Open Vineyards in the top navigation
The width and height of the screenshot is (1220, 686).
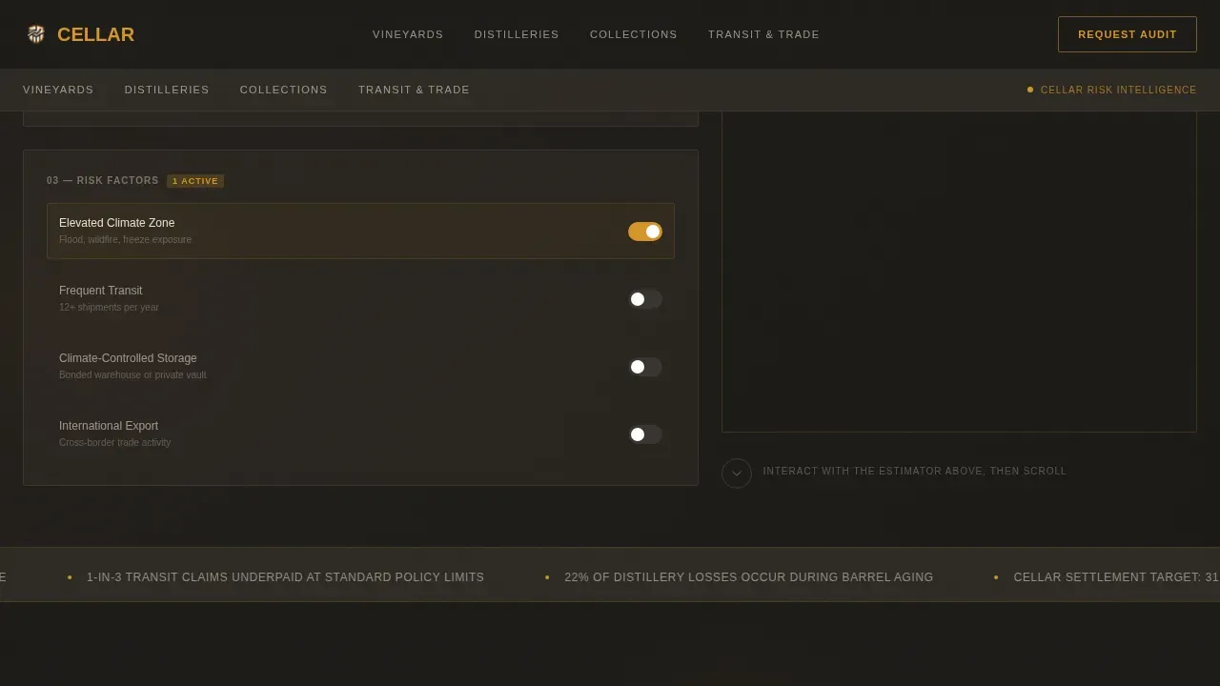coord(408,34)
